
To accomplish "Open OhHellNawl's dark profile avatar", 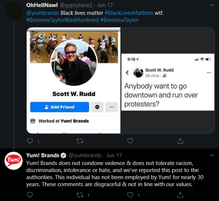I will pos(14,11).
